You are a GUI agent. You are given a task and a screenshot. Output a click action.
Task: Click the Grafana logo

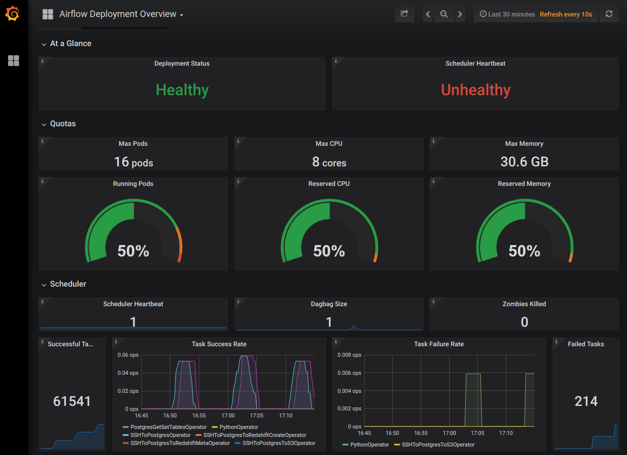[x=13, y=14]
